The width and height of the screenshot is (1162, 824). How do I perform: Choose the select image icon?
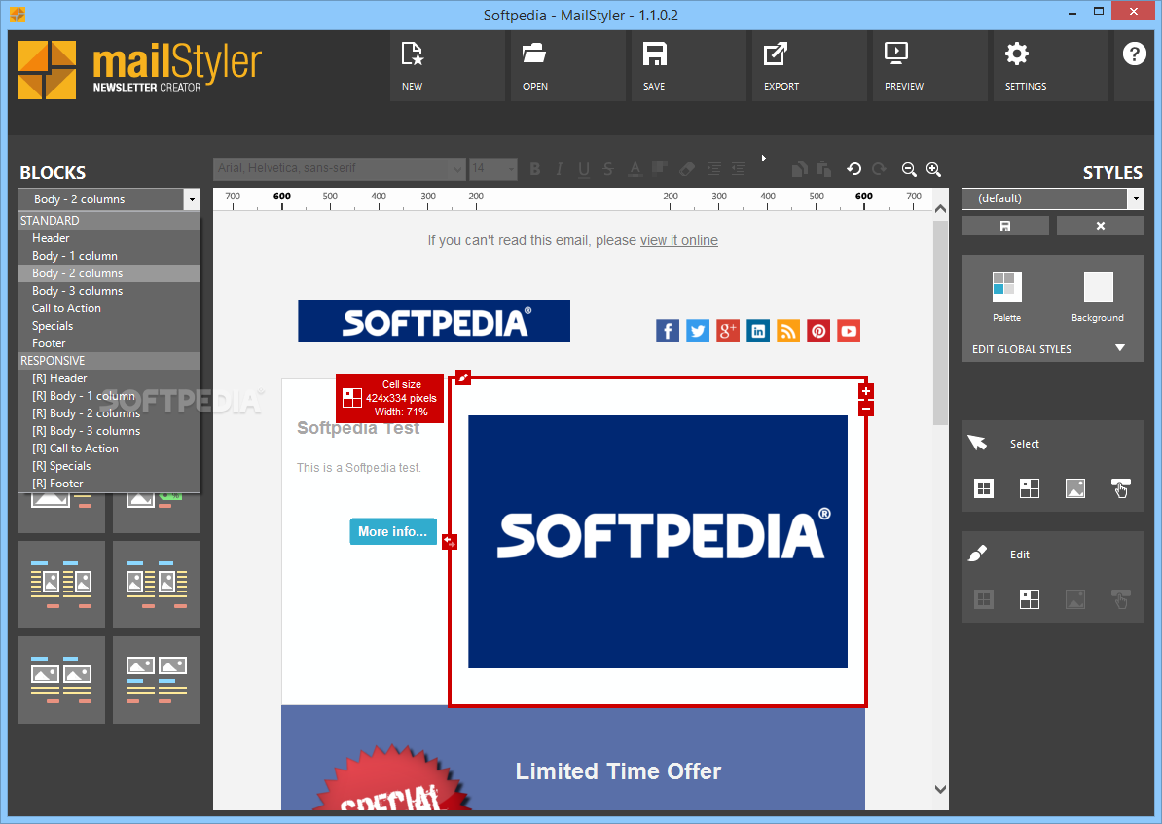pos(1075,488)
